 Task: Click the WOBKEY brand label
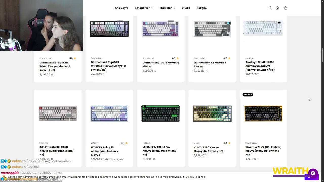tap(95, 143)
